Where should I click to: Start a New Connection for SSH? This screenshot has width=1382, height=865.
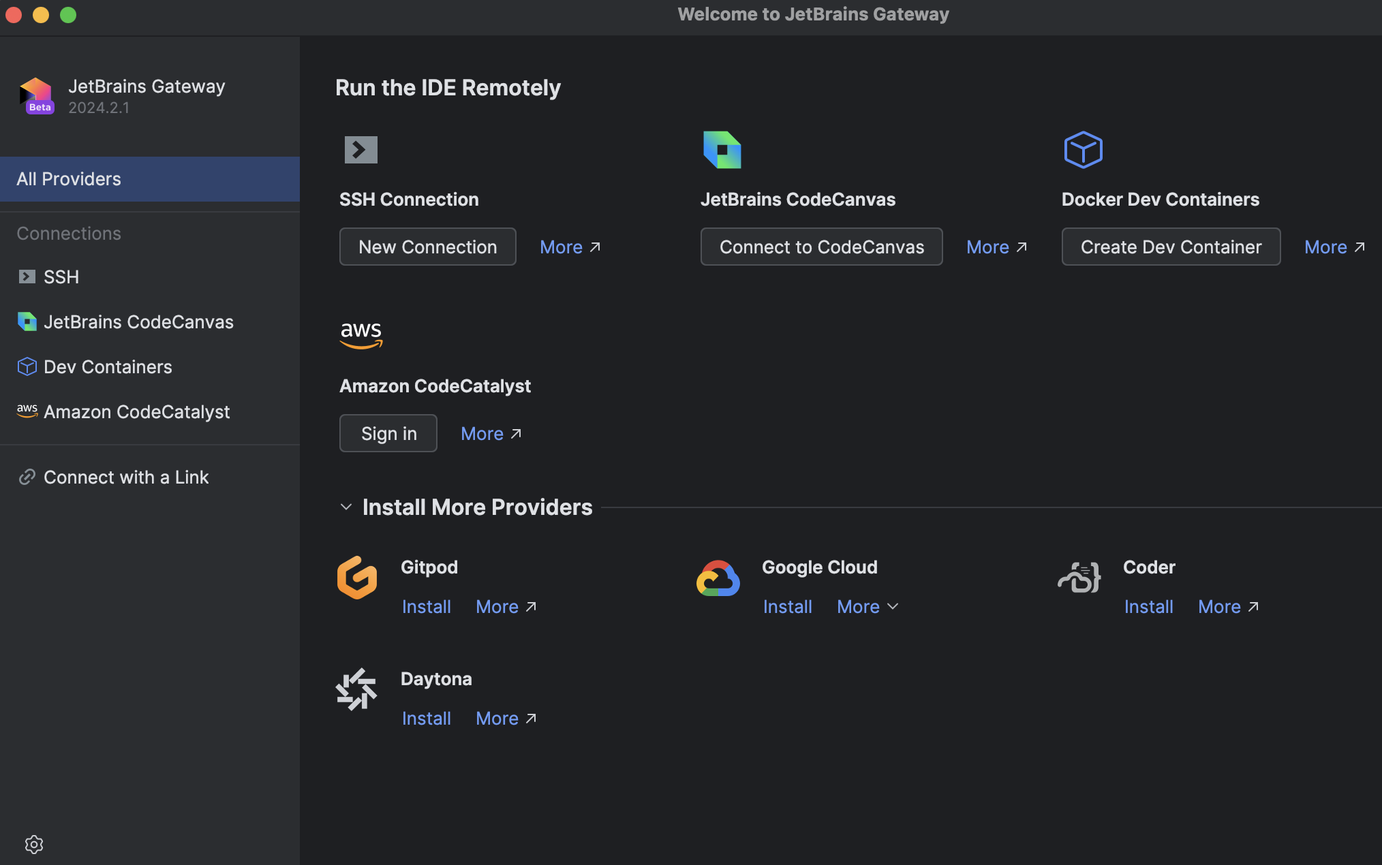pos(427,247)
